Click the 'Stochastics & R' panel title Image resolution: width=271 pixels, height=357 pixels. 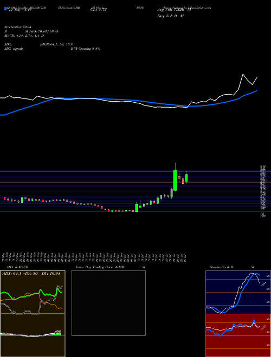coord(221,267)
